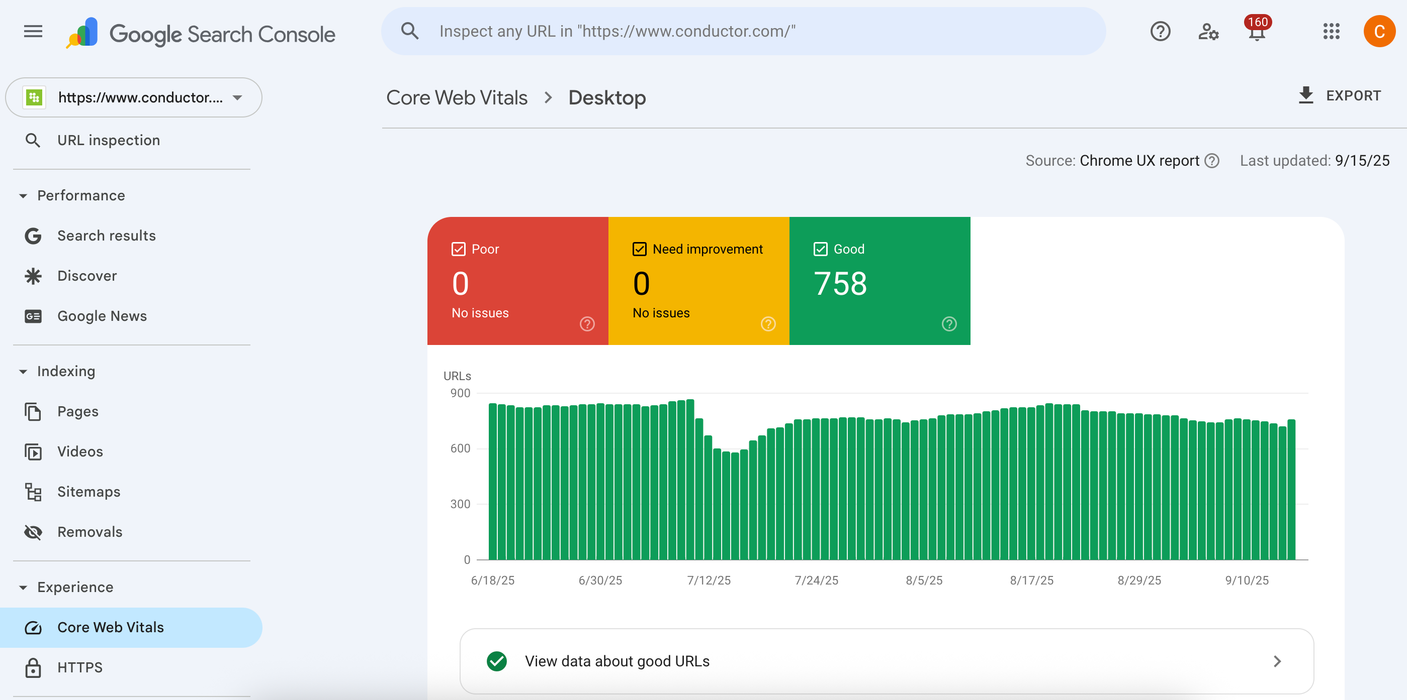Click the help icon on the Good card

pos(949,324)
